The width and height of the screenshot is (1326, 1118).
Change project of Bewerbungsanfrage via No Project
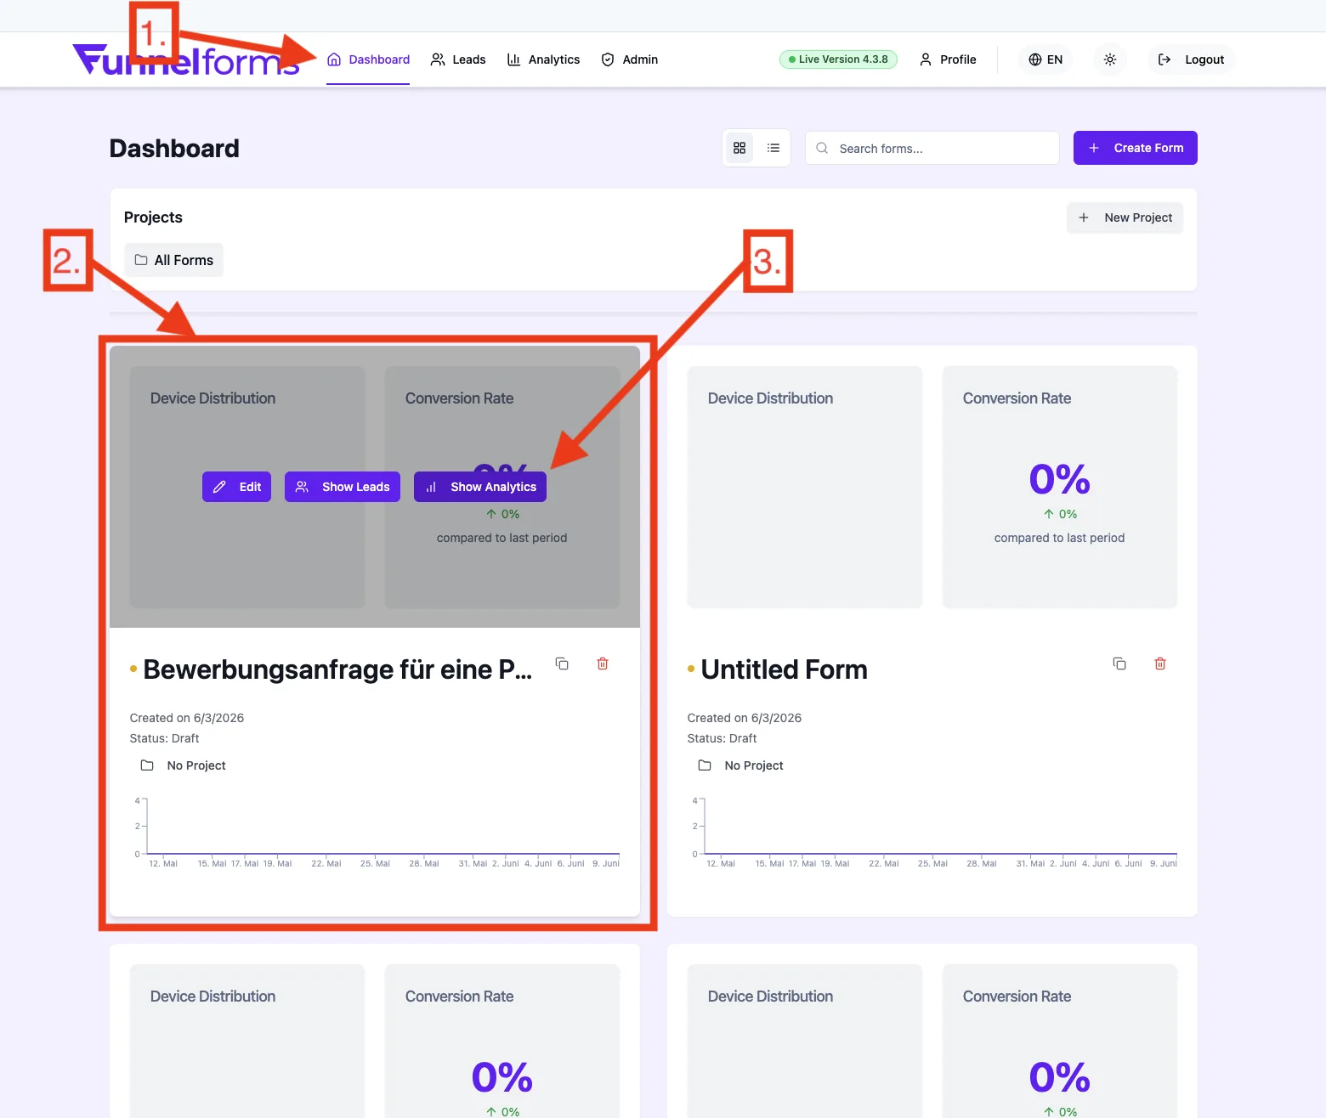183,765
